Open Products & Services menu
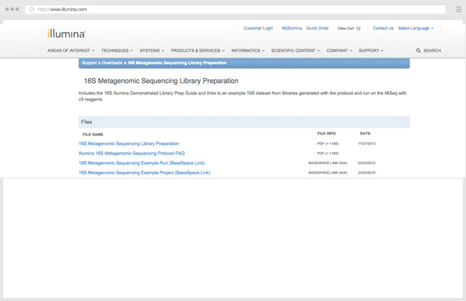Image resolution: width=466 pixels, height=301 pixels. pyautogui.click(x=197, y=51)
